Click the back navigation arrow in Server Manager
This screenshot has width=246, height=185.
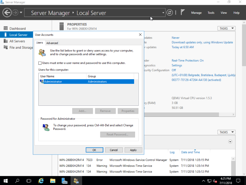tap(7, 13)
